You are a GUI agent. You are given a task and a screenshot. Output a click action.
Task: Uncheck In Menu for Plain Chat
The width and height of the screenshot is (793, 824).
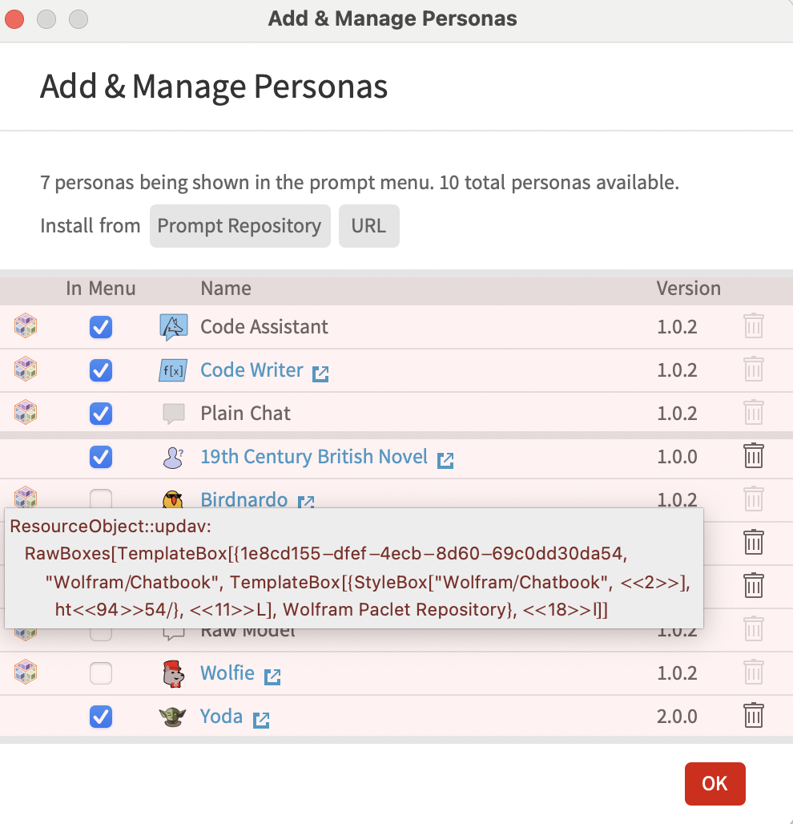100,413
